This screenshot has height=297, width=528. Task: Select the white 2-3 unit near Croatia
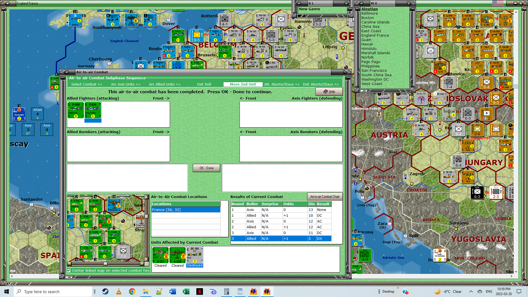pyautogui.click(x=496, y=193)
